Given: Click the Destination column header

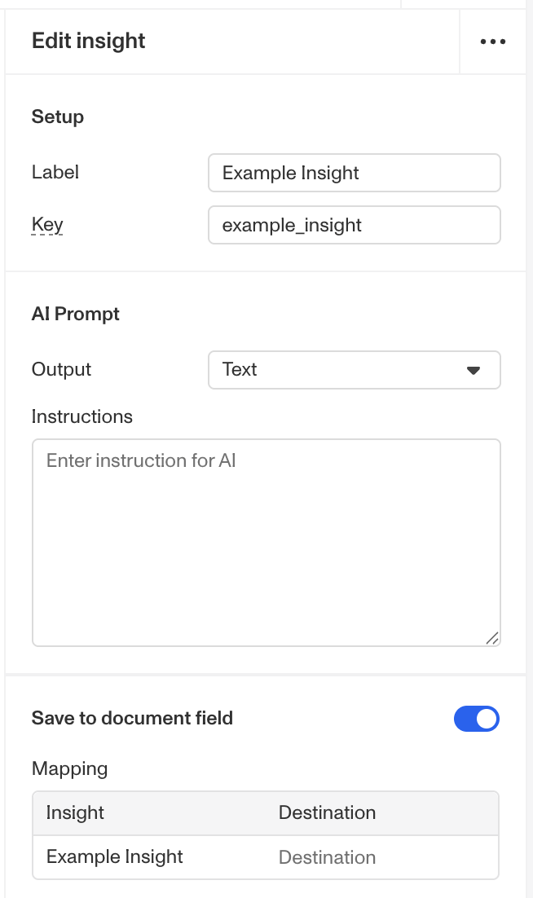Looking at the screenshot, I should [x=327, y=812].
